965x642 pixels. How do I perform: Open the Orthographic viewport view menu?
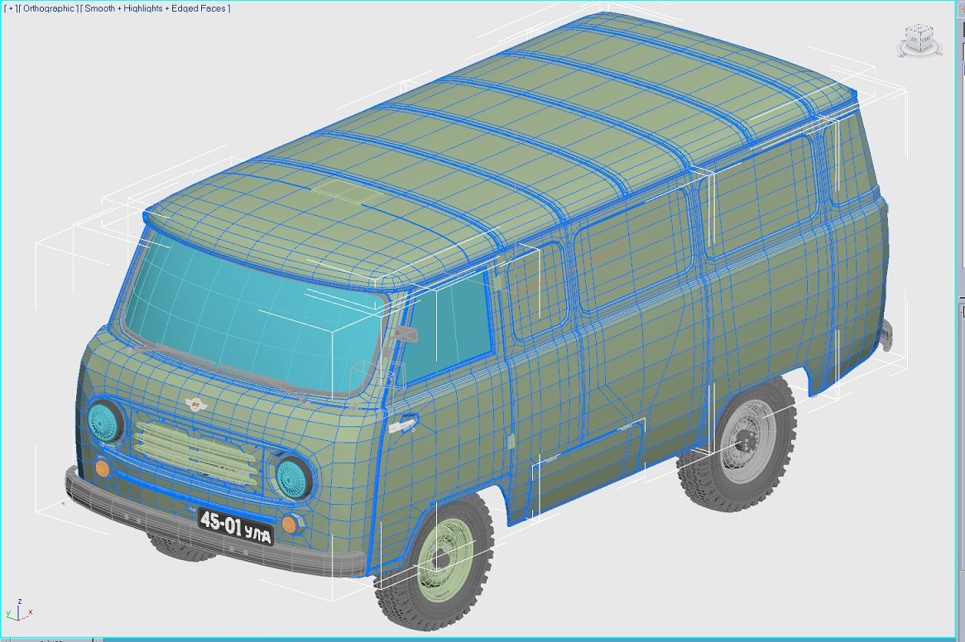pyautogui.click(x=48, y=8)
